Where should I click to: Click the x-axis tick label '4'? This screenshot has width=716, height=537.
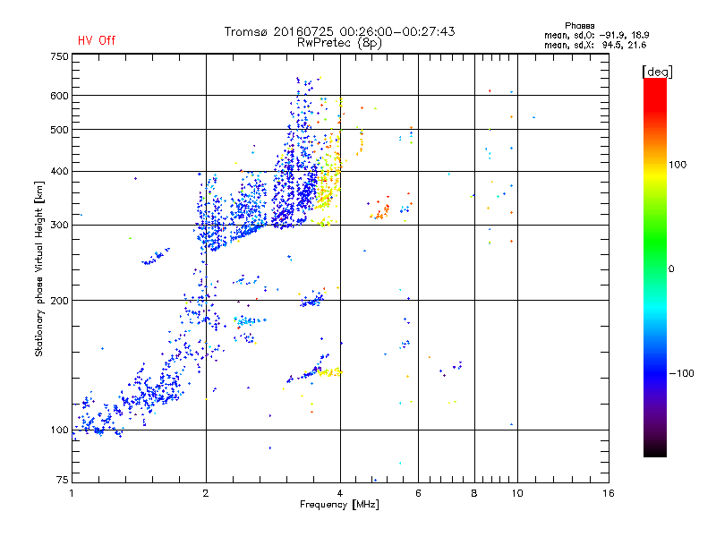point(340,493)
